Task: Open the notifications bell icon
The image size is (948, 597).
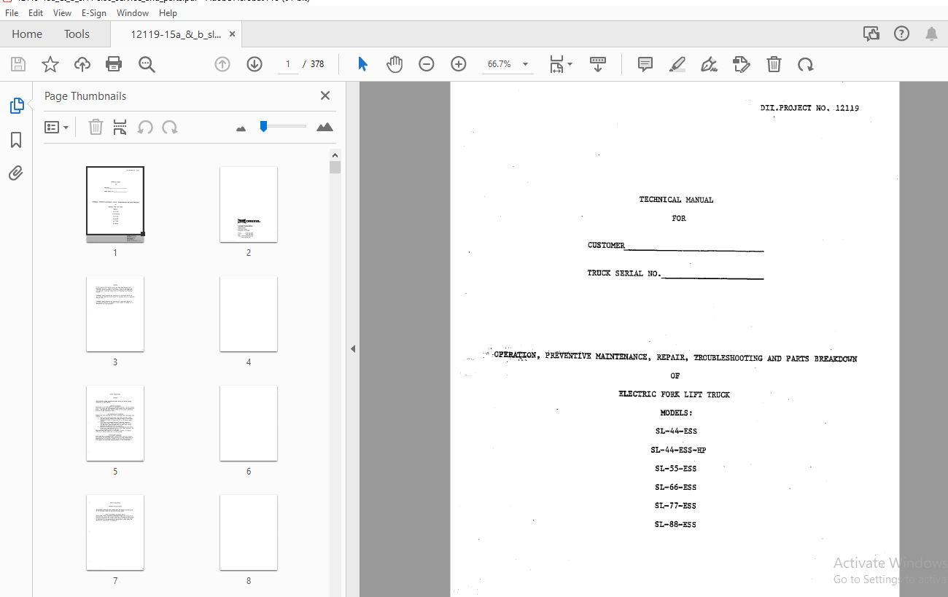Action: click(x=931, y=34)
